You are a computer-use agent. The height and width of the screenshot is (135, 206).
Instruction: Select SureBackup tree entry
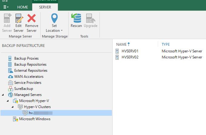(24, 89)
